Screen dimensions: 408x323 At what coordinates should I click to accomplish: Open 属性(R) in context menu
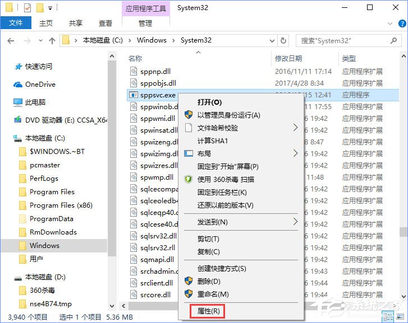(208, 311)
